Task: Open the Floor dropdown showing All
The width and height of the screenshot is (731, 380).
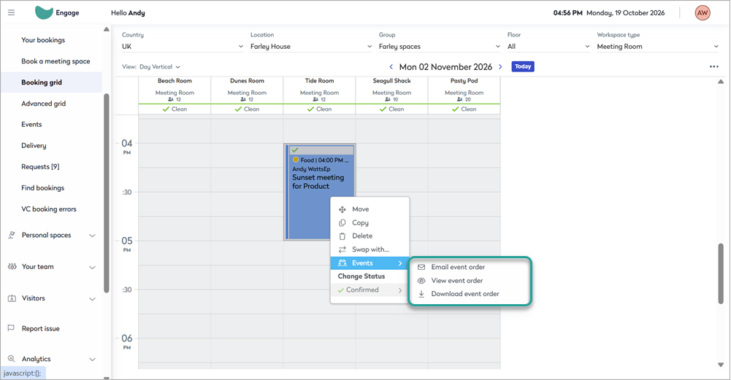Action: pos(548,47)
